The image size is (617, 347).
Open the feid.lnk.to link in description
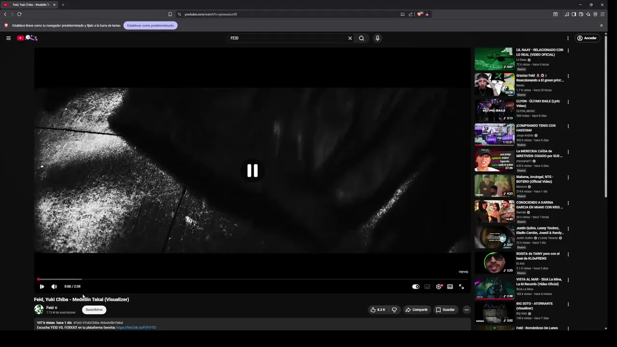(x=136, y=328)
